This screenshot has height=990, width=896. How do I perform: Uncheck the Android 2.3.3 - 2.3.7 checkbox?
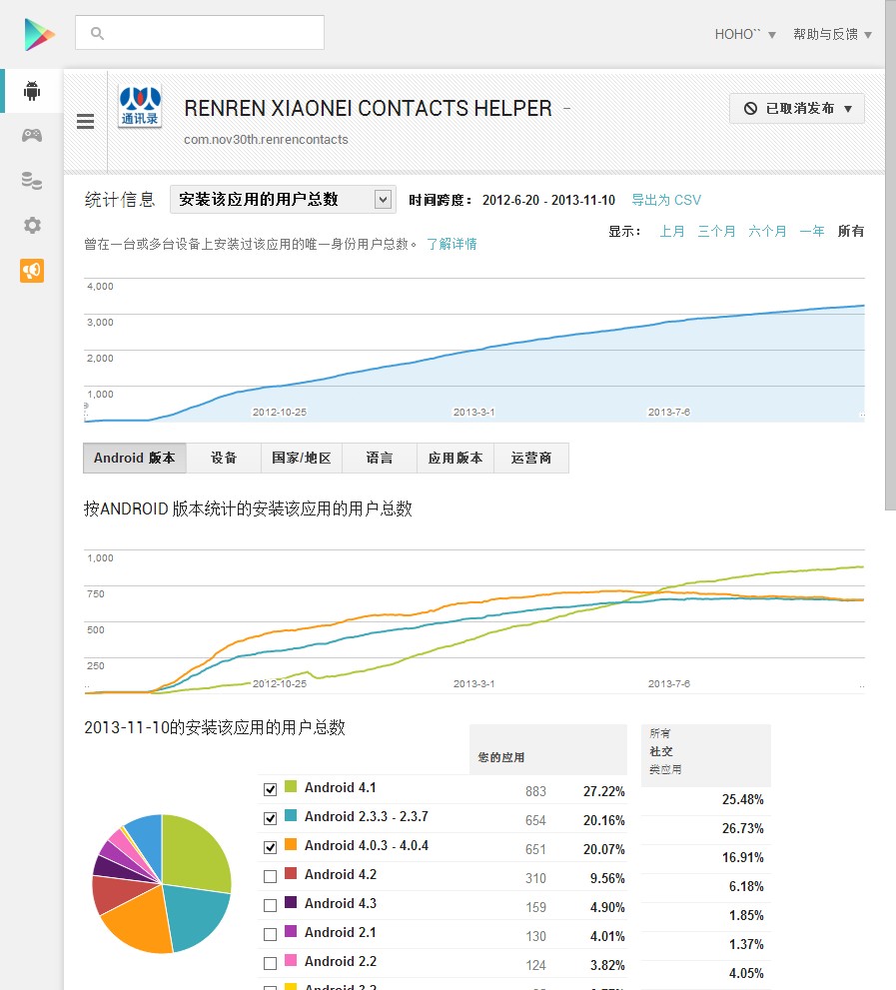(271, 818)
